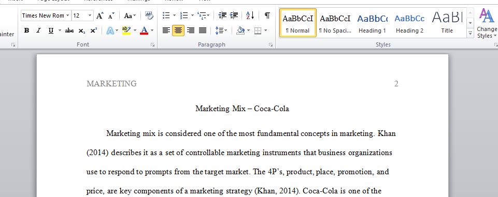Click Decrease Indent icon
Screen dimensions: 498x197
[222, 16]
